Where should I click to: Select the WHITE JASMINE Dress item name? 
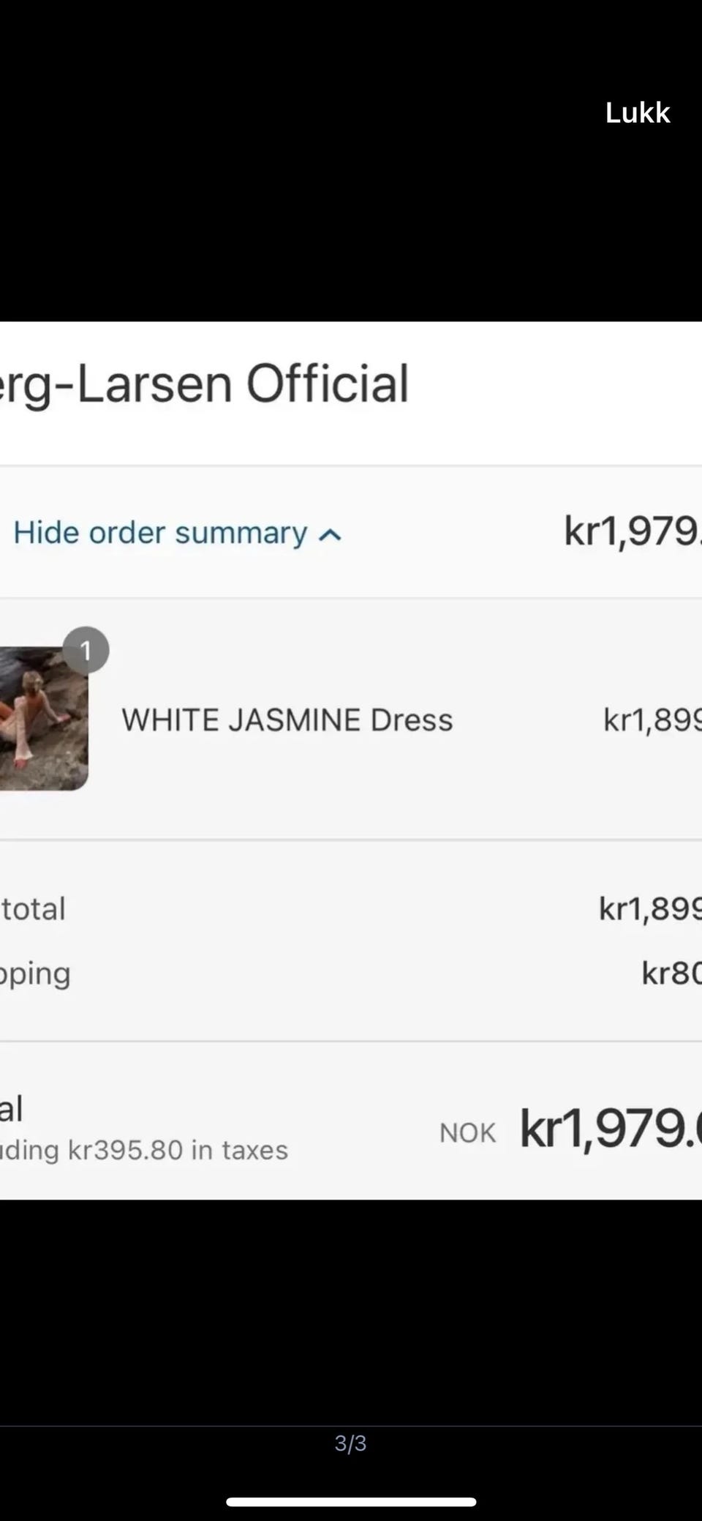click(287, 720)
